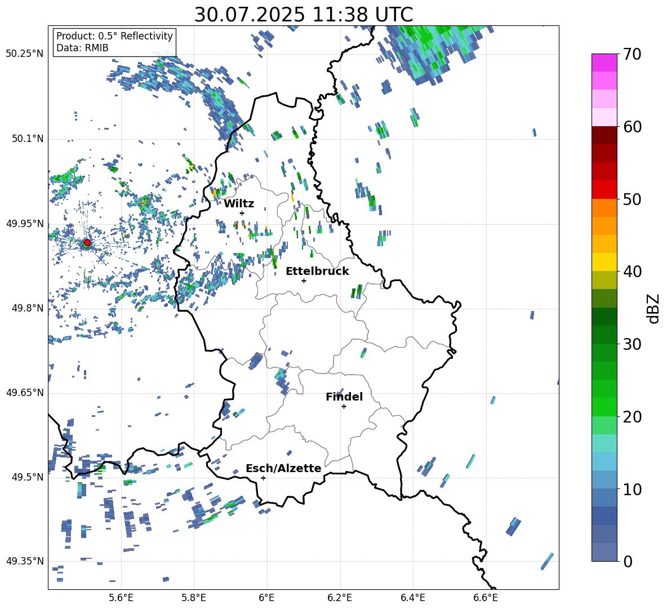Click the Findel station cross marker
Viewport: 667px width, 609px height.
344,407
